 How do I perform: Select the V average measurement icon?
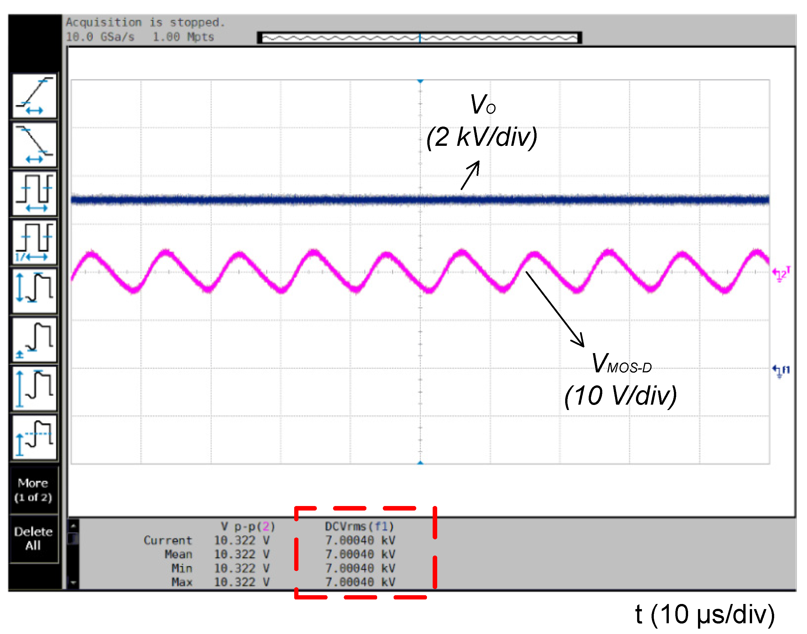(35, 437)
